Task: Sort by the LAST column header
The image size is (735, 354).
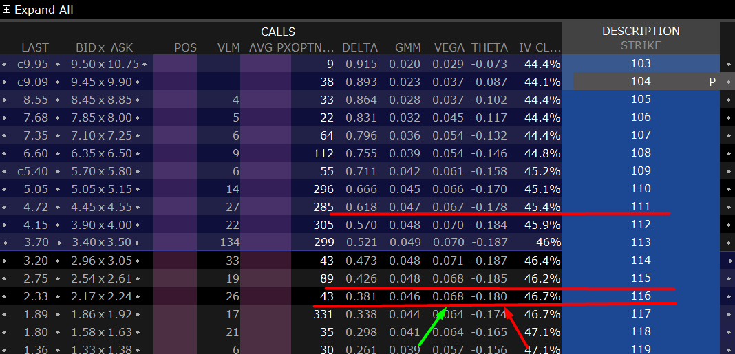Action: point(35,47)
